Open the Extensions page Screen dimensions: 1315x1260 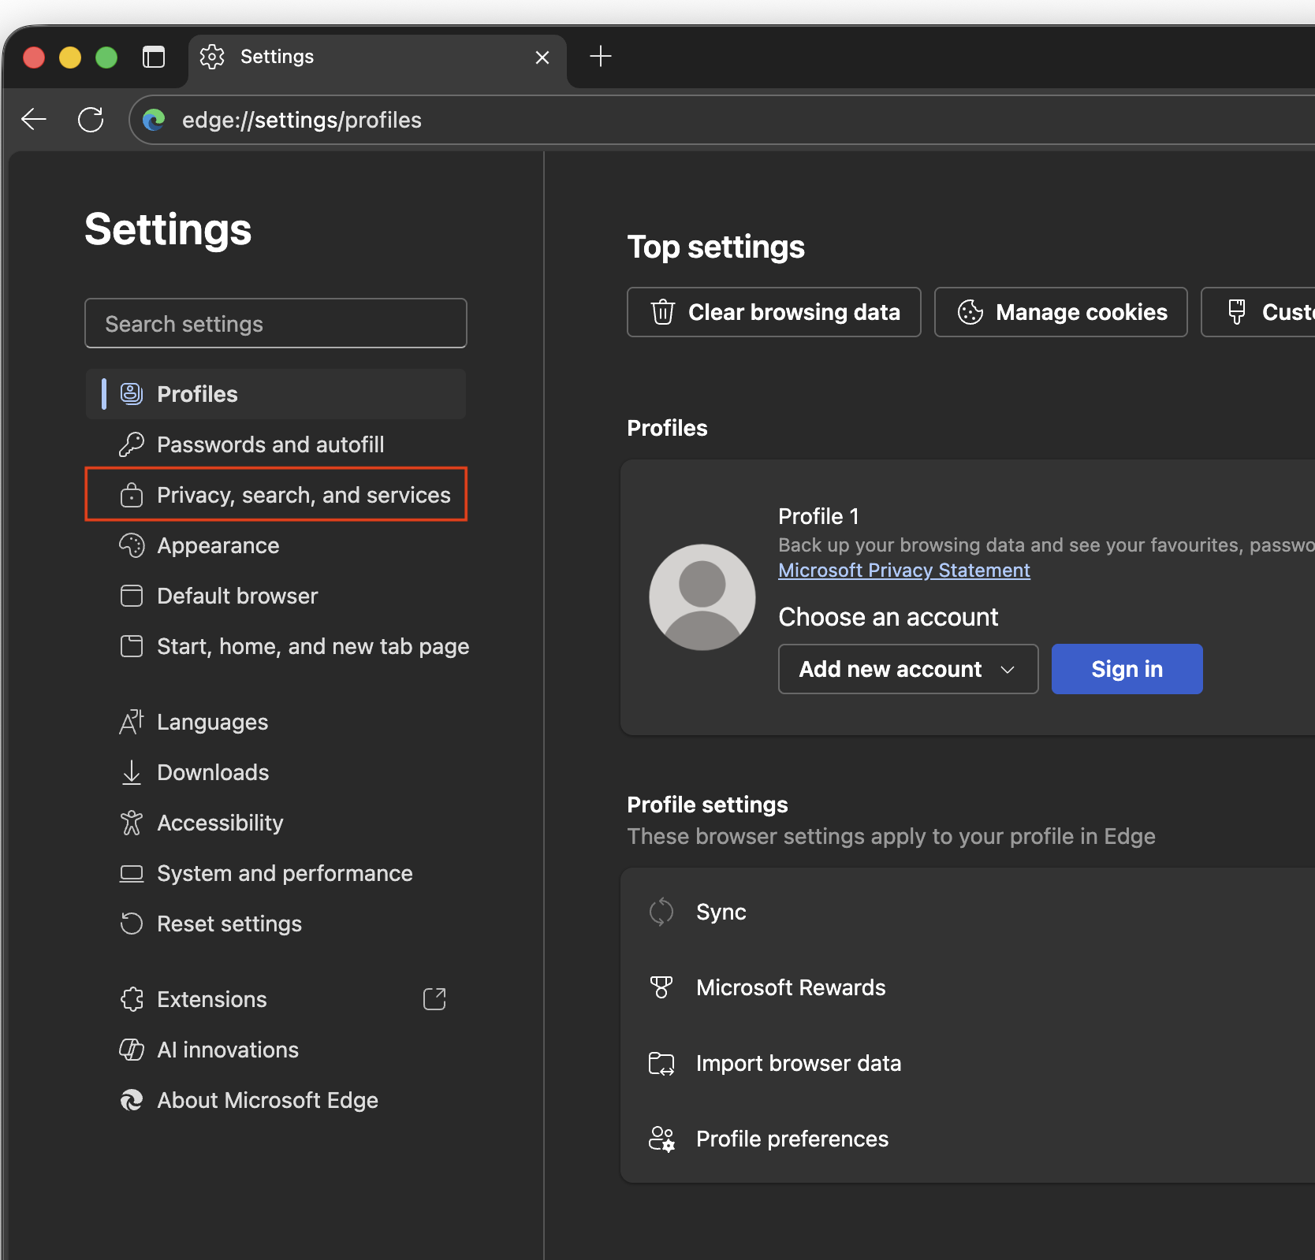[x=275, y=999]
